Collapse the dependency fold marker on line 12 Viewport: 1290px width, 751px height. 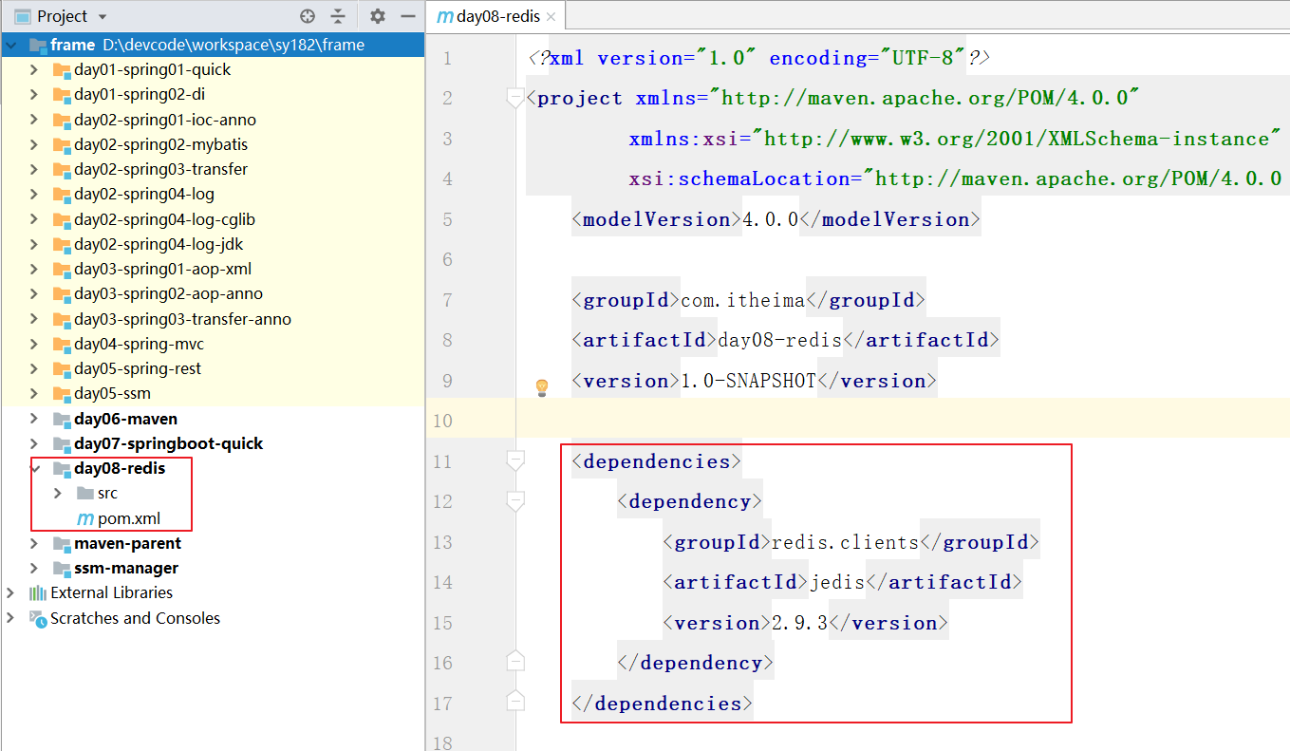point(515,501)
